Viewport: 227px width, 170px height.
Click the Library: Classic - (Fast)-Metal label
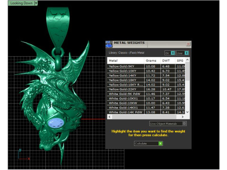[127, 53]
